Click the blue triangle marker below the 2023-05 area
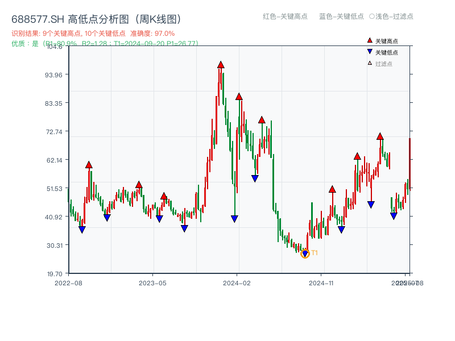The image size is (455, 341). pyautogui.click(x=159, y=218)
